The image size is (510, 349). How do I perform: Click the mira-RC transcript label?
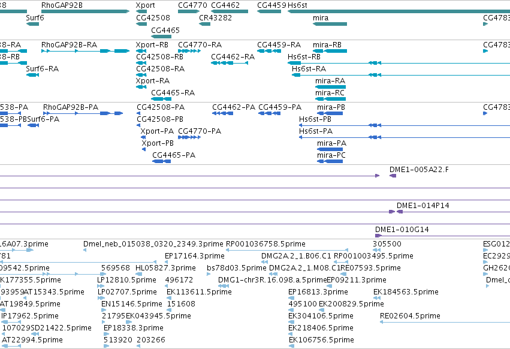click(330, 93)
